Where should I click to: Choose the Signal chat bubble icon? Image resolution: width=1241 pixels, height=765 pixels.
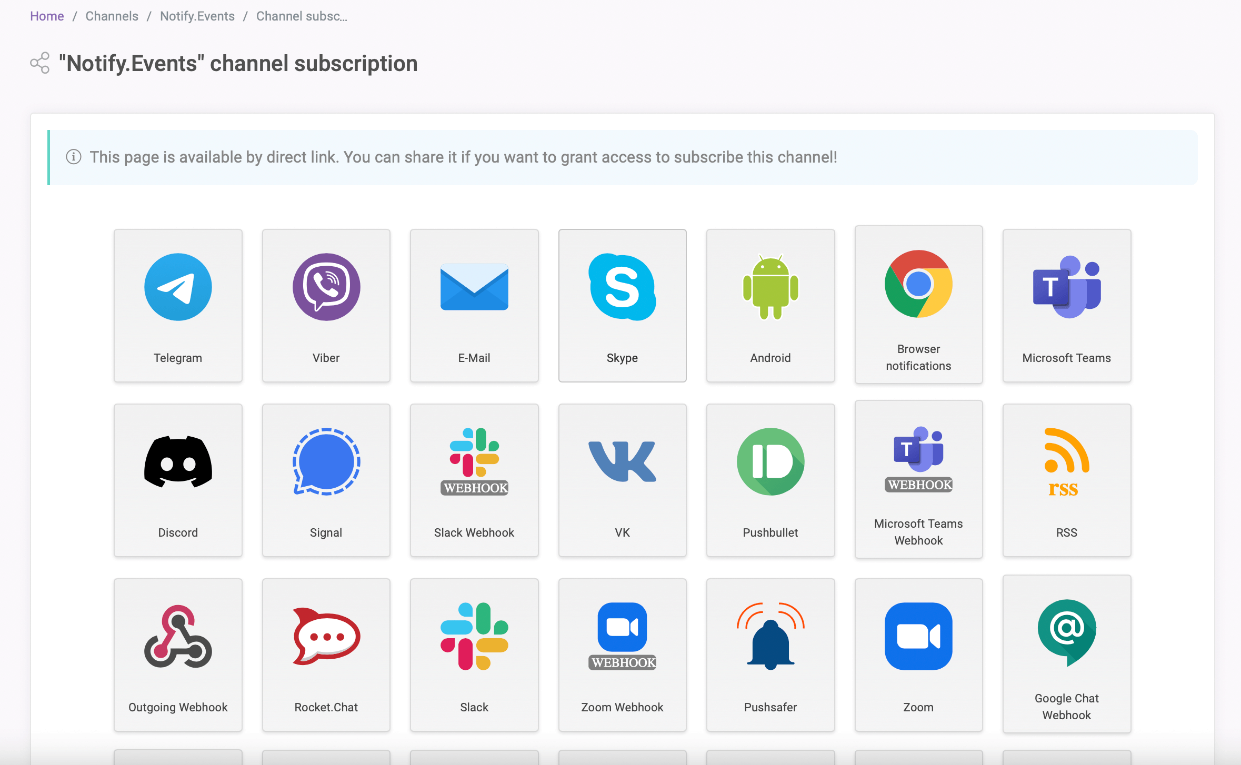pyautogui.click(x=326, y=461)
